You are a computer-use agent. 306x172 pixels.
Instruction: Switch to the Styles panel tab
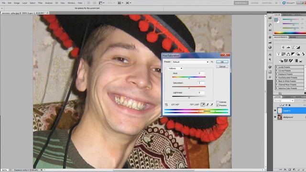tap(297, 15)
